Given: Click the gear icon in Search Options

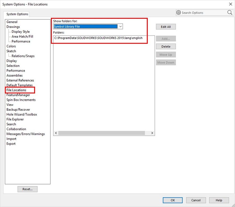Looking at the screenshot, I should 179,13.
